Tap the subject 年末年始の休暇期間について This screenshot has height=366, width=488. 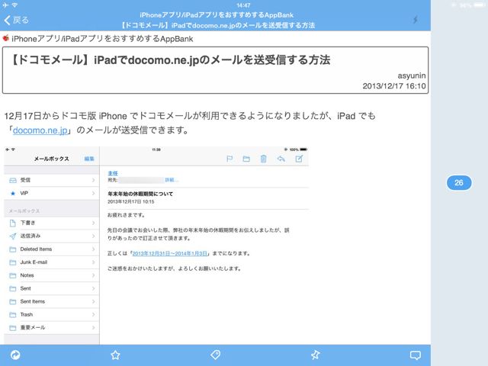point(140,194)
